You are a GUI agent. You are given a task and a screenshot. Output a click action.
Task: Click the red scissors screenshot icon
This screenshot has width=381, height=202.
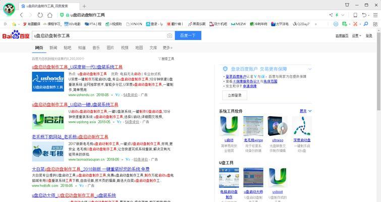pos(355,24)
